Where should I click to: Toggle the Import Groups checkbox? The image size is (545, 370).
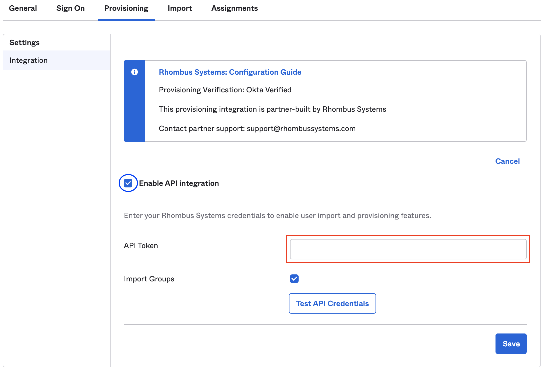tap(294, 279)
